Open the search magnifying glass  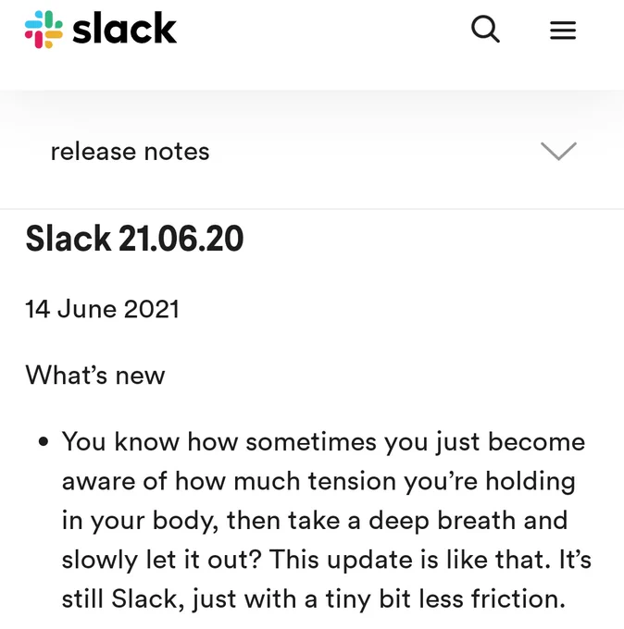pyautogui.click(x=485, y=29)
